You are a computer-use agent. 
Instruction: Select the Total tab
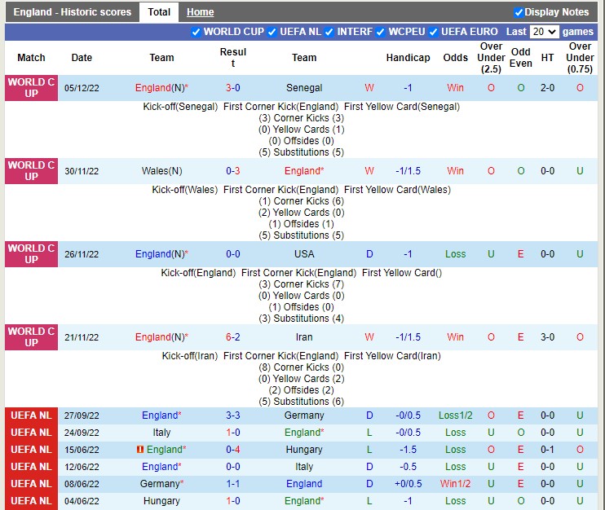coord(159,12)
